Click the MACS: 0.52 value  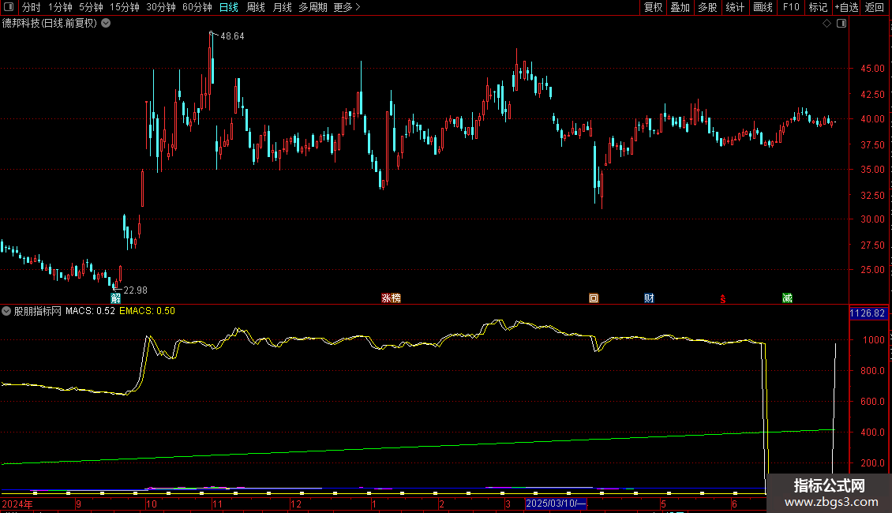click(90, 311)
